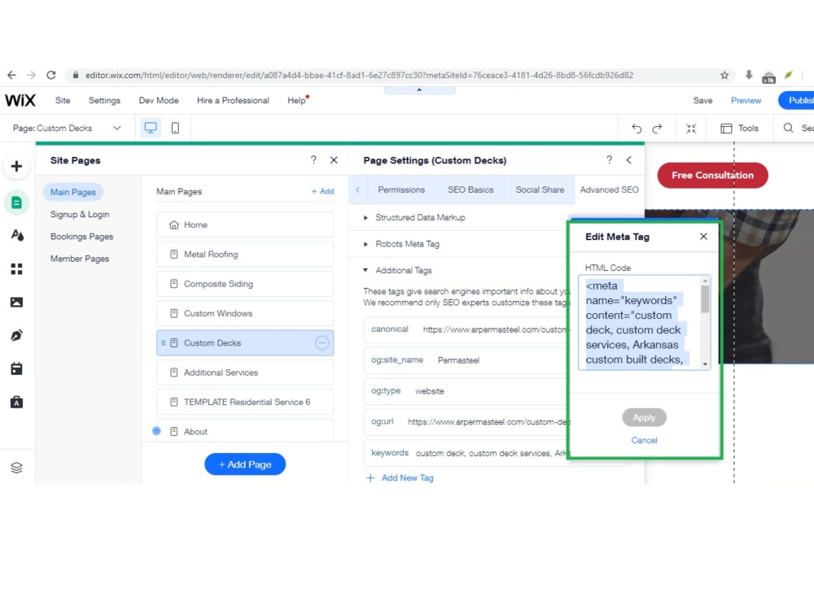Click the Save button
Viewport: 814px width, 610px height.
702,100
